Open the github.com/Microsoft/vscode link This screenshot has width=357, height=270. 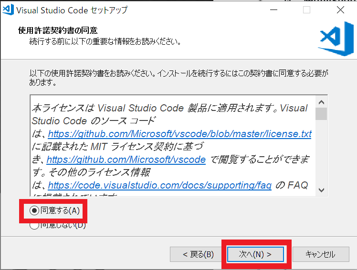point(126,160)
